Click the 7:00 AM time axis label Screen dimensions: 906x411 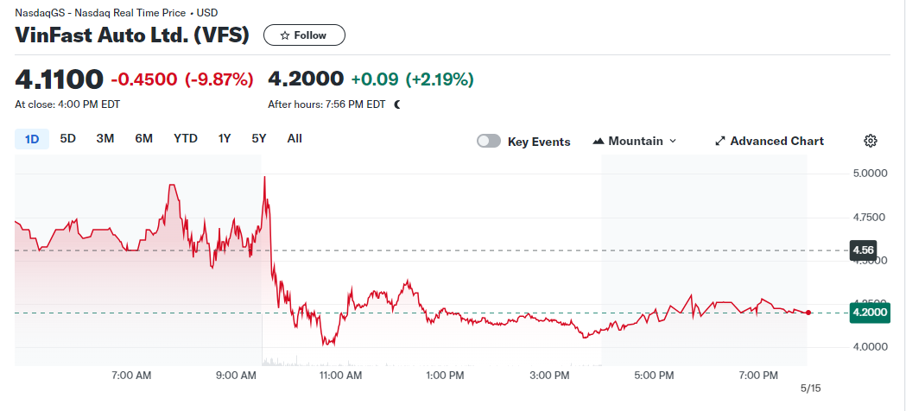tap(131, 376)
